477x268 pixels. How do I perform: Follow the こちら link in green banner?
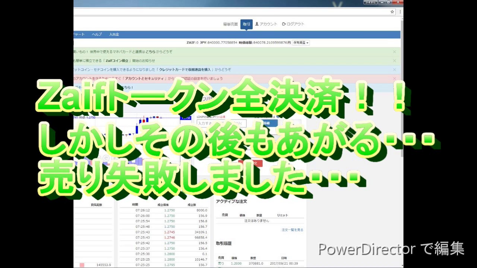[151, 52]
